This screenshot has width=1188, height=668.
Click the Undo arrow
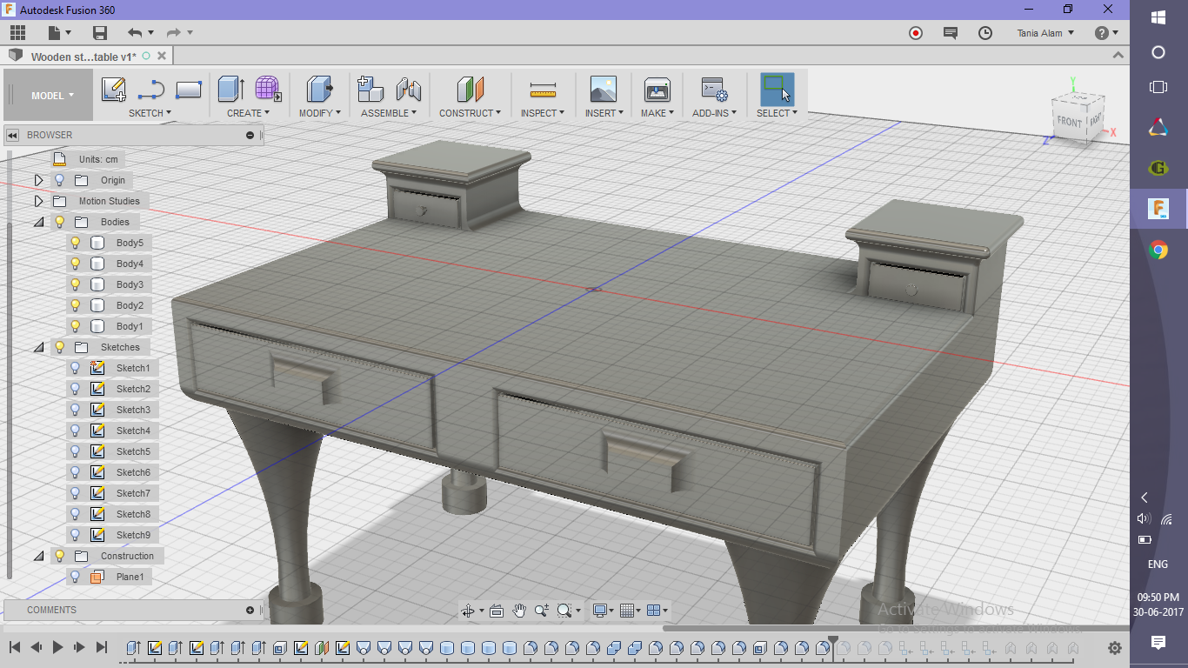(135, 33)
